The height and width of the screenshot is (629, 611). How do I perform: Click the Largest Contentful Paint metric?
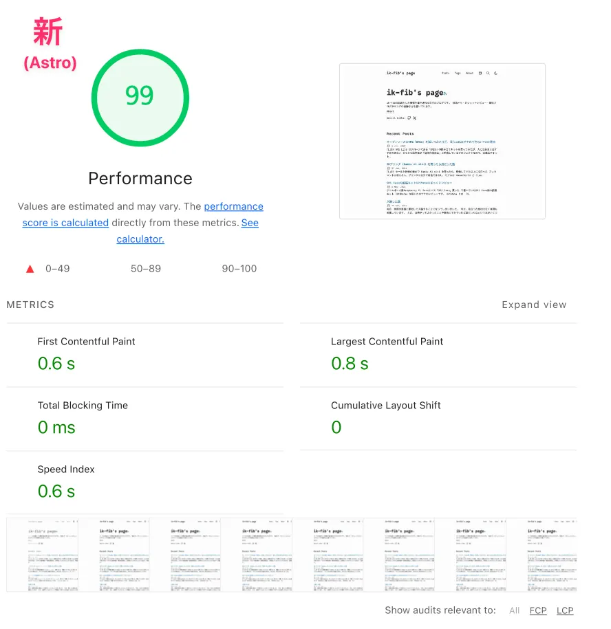click(x=438, y=355)
